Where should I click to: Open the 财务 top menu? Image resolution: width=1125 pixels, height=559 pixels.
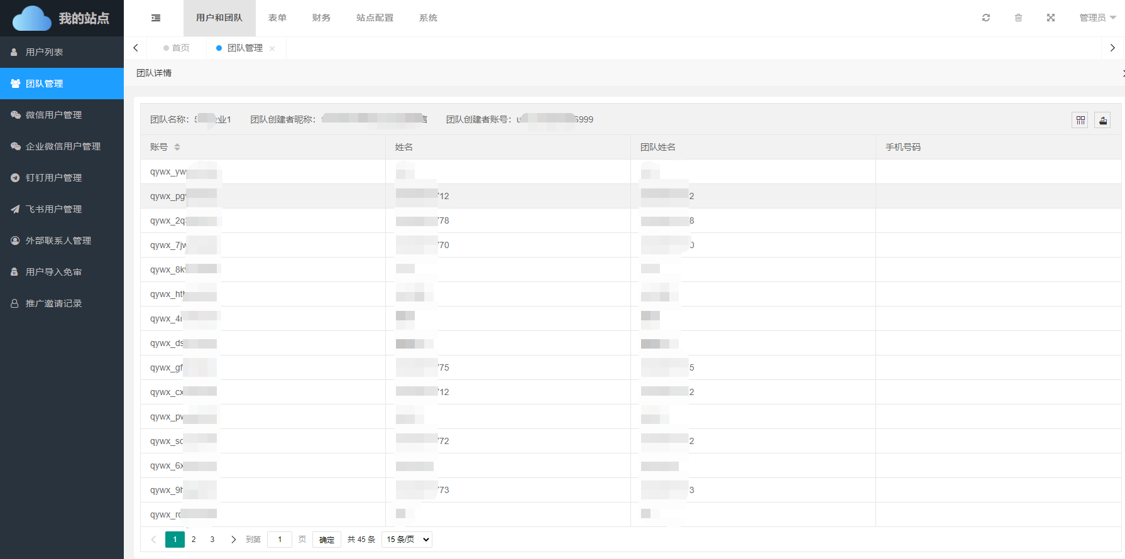pyautogui.click(x=321, y=18)
